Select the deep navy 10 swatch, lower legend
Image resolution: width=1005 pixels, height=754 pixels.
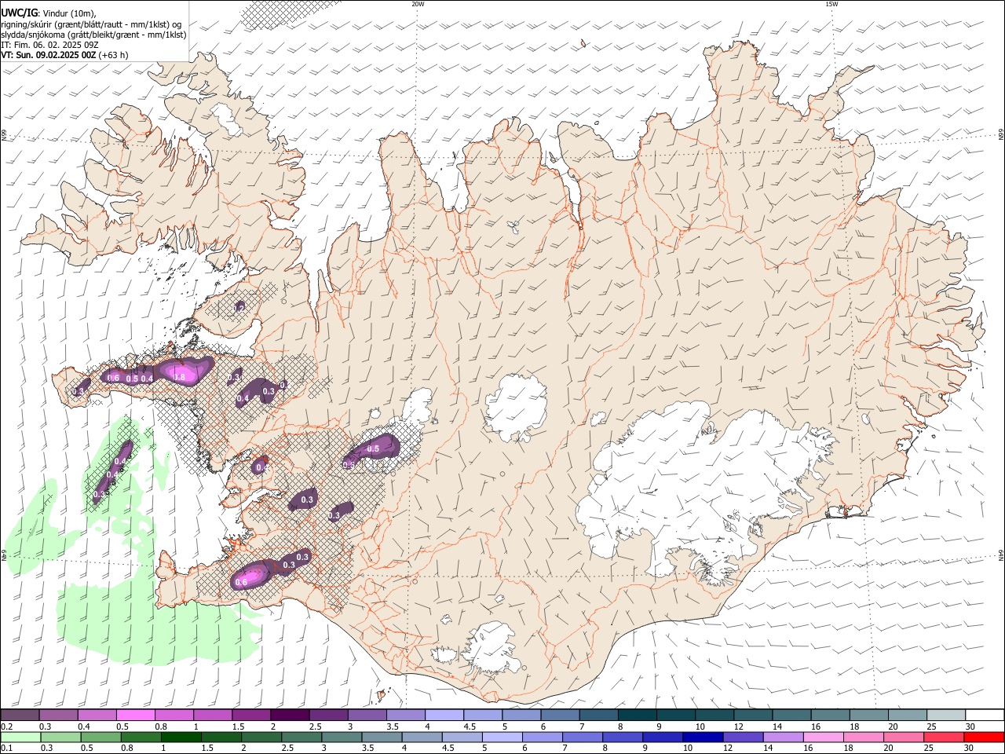pos(702,738)
